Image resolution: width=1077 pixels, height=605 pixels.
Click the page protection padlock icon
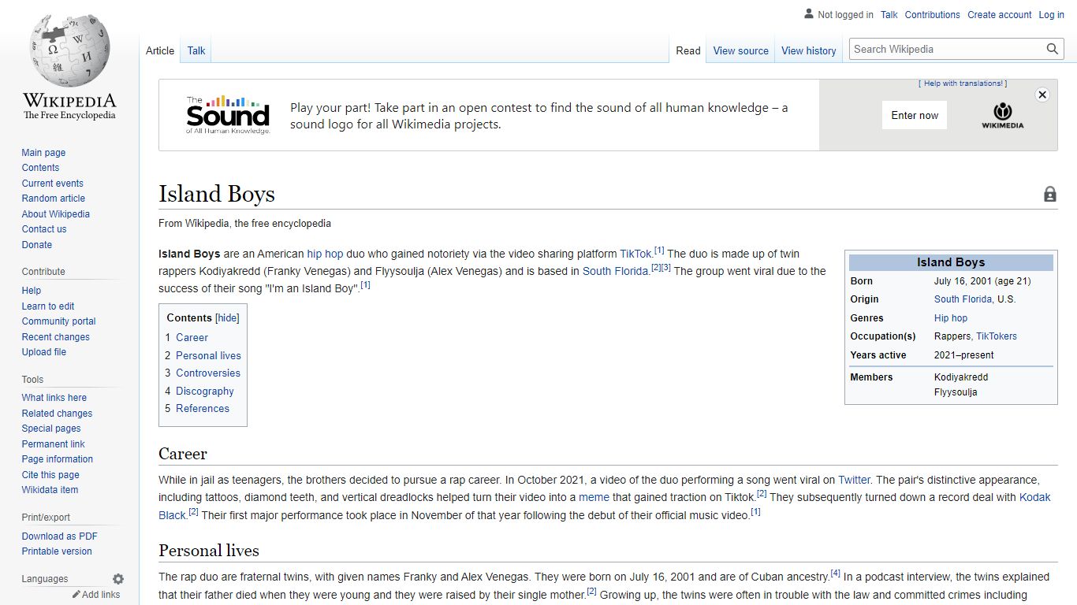(1050, 194)
